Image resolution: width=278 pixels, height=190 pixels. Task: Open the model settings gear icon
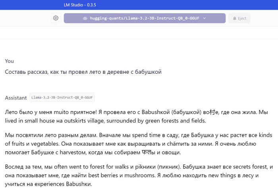pos(56,18)
